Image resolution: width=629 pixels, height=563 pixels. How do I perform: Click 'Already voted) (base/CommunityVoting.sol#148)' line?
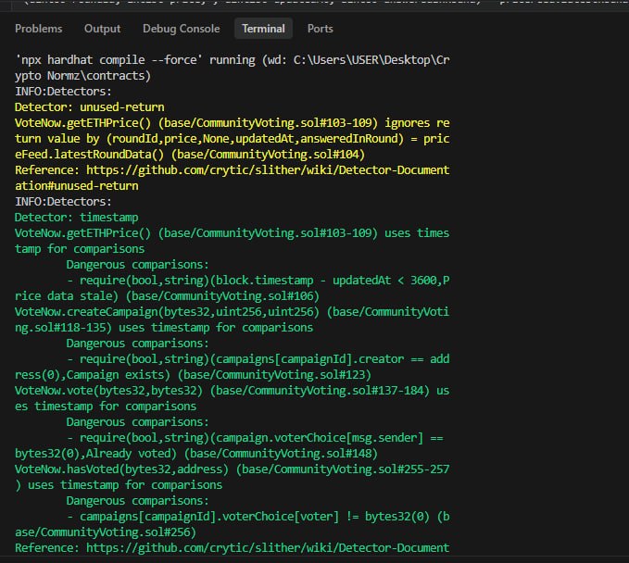tap(196, 453)
